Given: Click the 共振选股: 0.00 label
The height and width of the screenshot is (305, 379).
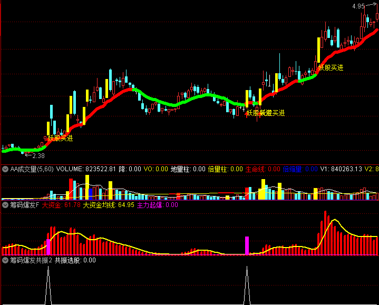Looking at the screenshot, I should click(75, 260).
